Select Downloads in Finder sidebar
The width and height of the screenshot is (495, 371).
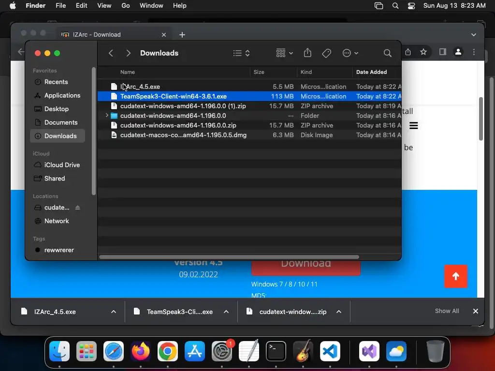(x=58, y=136)
